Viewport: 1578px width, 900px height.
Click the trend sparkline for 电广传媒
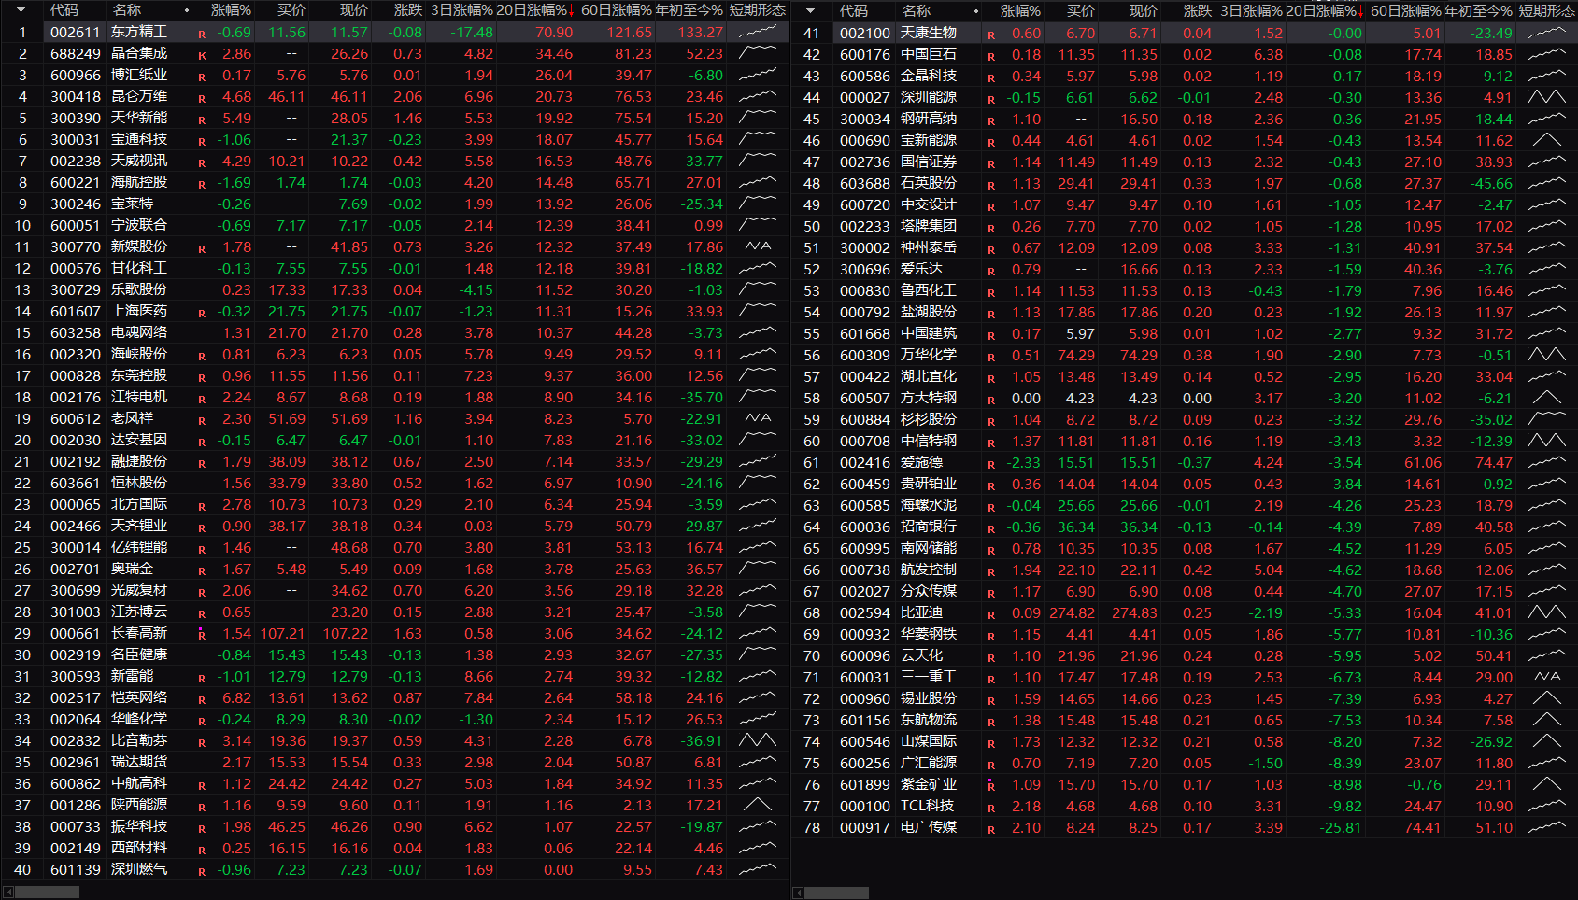click(1546, 827)
